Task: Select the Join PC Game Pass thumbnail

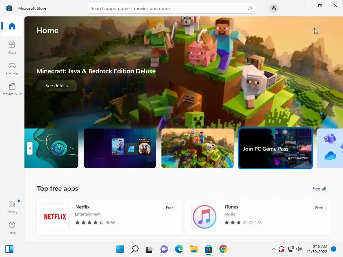Action: [x=275, y=148]
